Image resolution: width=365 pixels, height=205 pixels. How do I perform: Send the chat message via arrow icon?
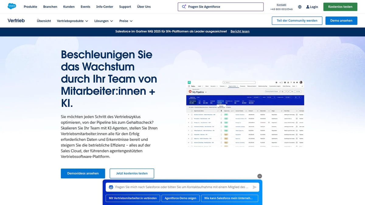[x=255, y=187]
